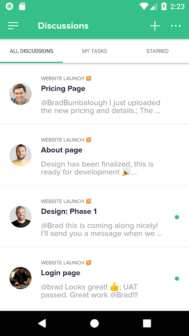The height and width of the screenshot is (336, 189).
Task: Click the unread green dot on Login page
Action: [177, 278]
